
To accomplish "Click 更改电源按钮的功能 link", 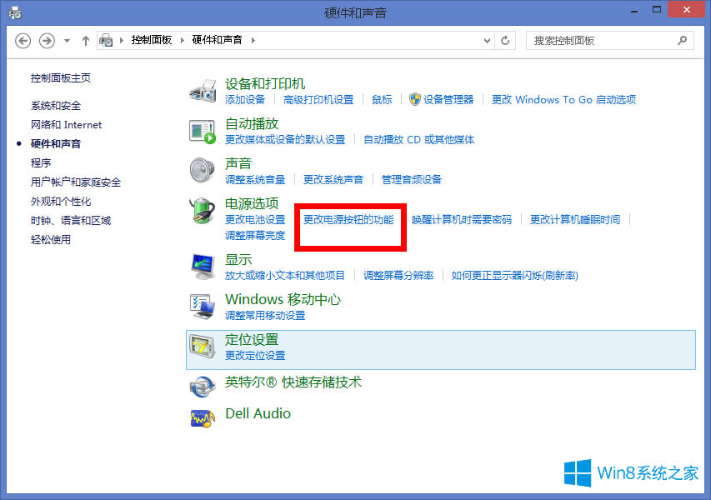I will pos(348,220).
